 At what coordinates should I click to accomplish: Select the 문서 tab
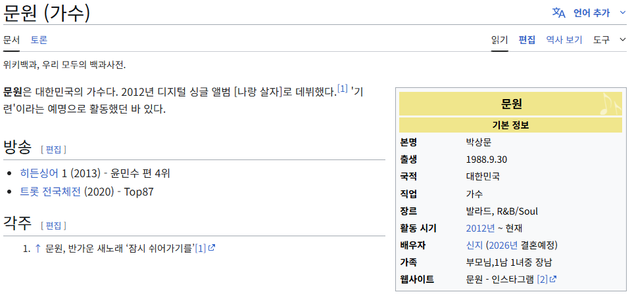(x=11, y=40)
